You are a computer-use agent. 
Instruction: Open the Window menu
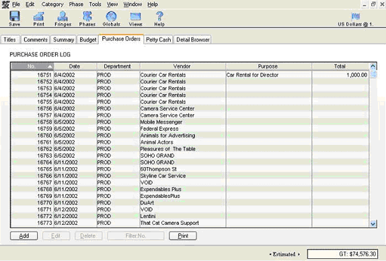coord(132,5)
